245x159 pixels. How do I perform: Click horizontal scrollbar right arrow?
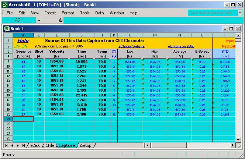(x=232, y=146)
